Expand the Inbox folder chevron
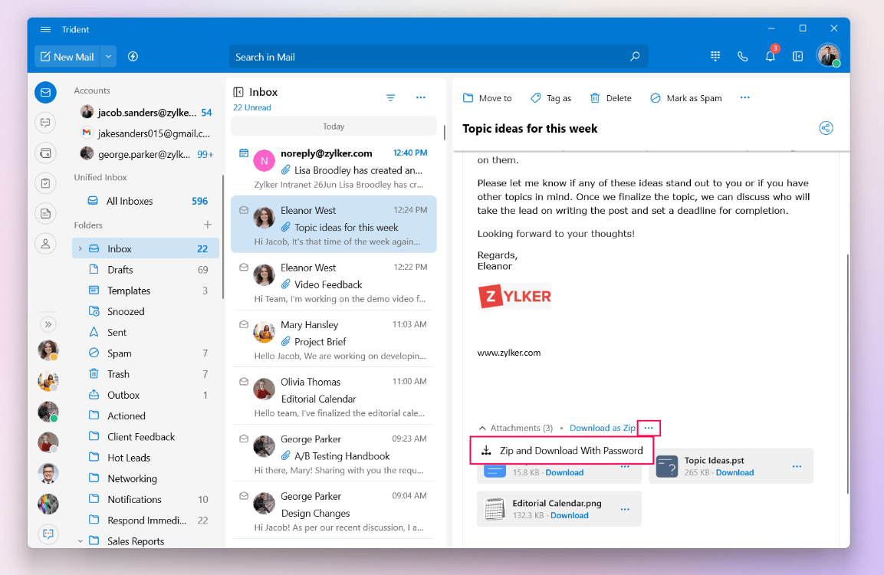The height and width of the screenshot is (575, 884). [x=80, y=248]
